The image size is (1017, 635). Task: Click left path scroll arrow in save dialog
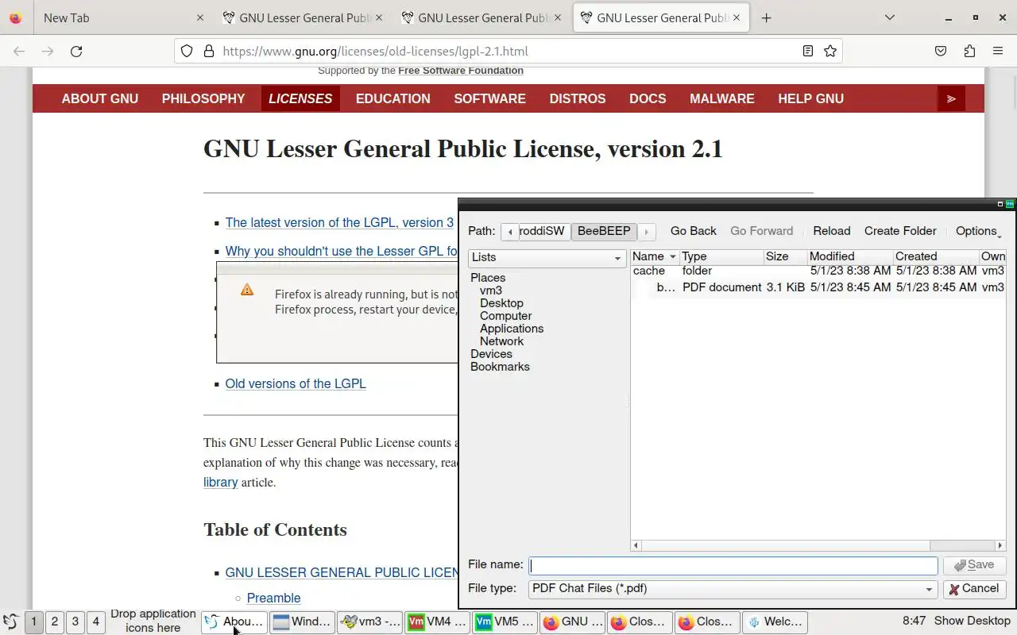pyautogui.click(x=509, y=232)
